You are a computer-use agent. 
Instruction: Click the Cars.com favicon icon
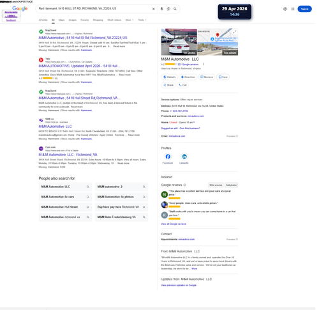pyautogui.click(x=41, y=149)
